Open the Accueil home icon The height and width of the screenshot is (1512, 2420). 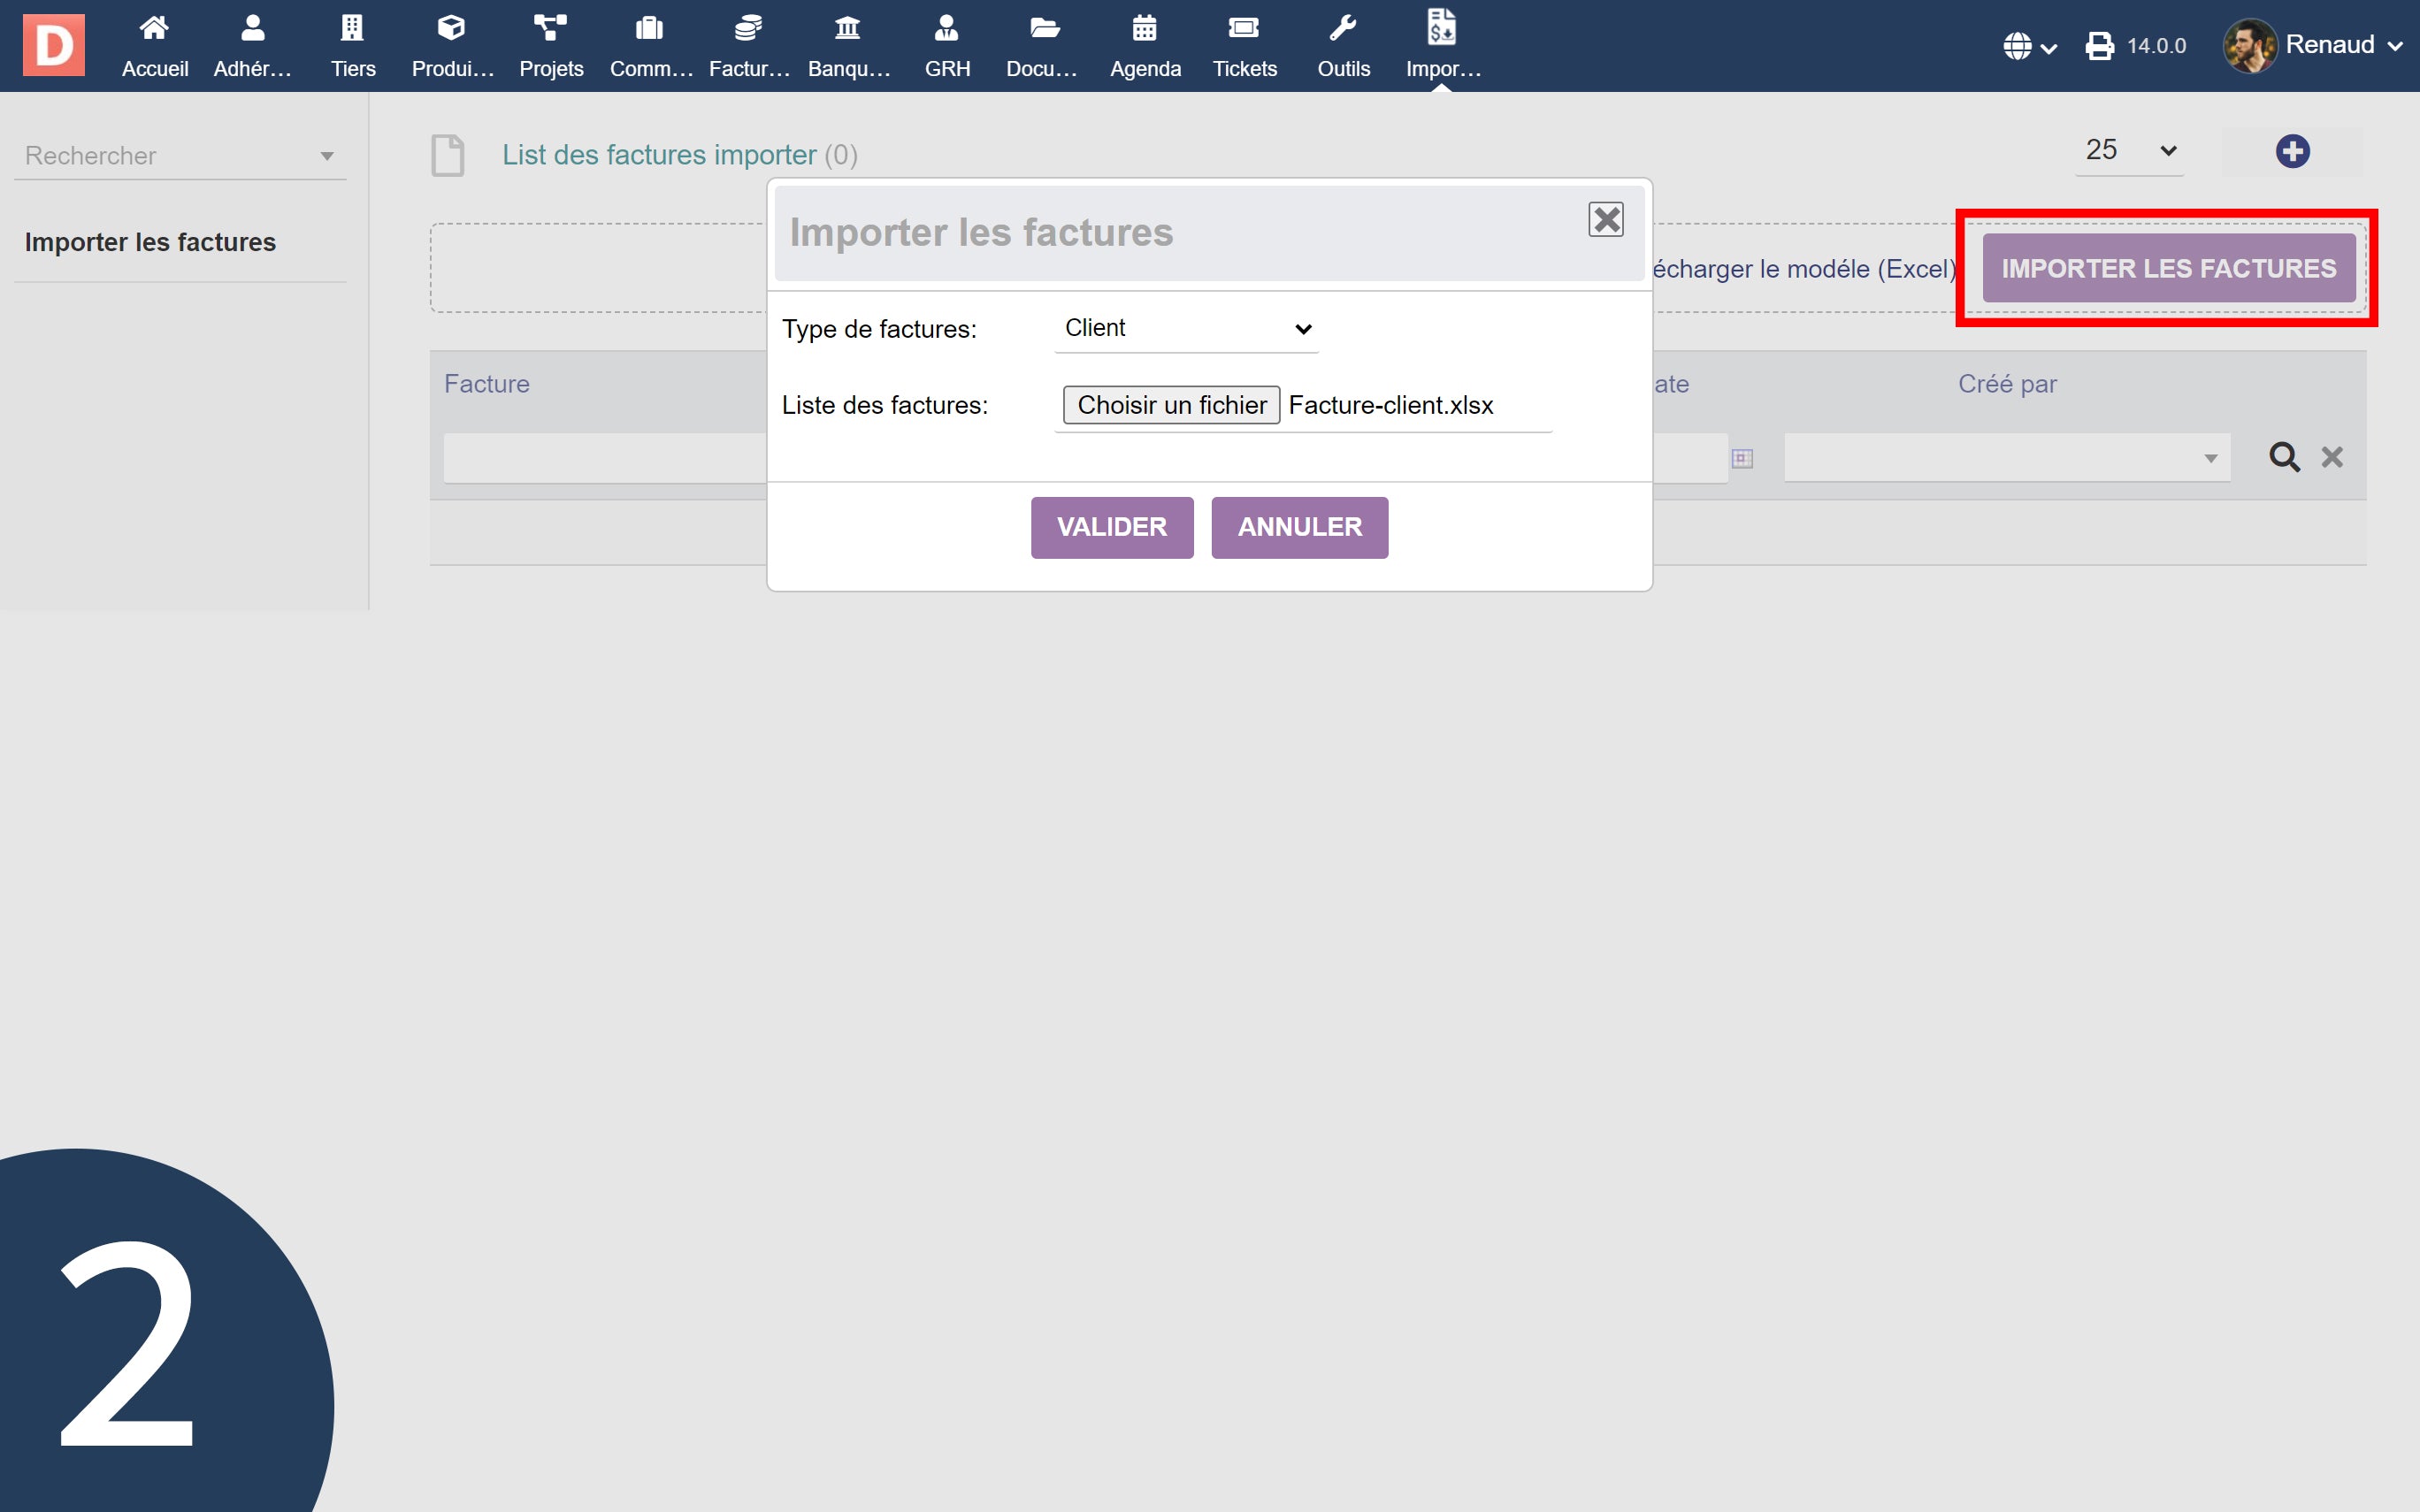point(154,29)
